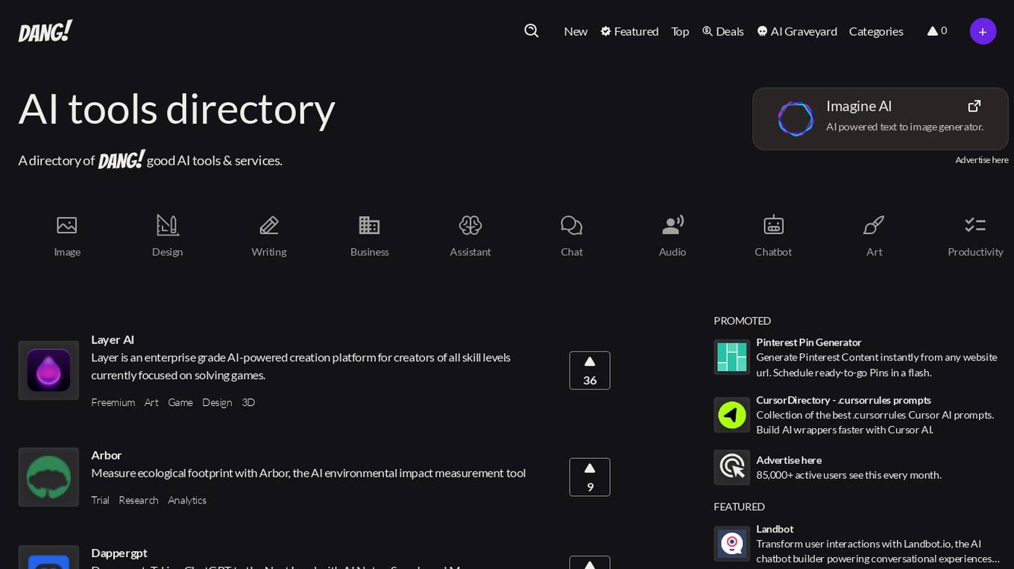This screenshot has height=569, width=1014.
Task: Click the 85,000+ active users text
Action: click(848, 475)
